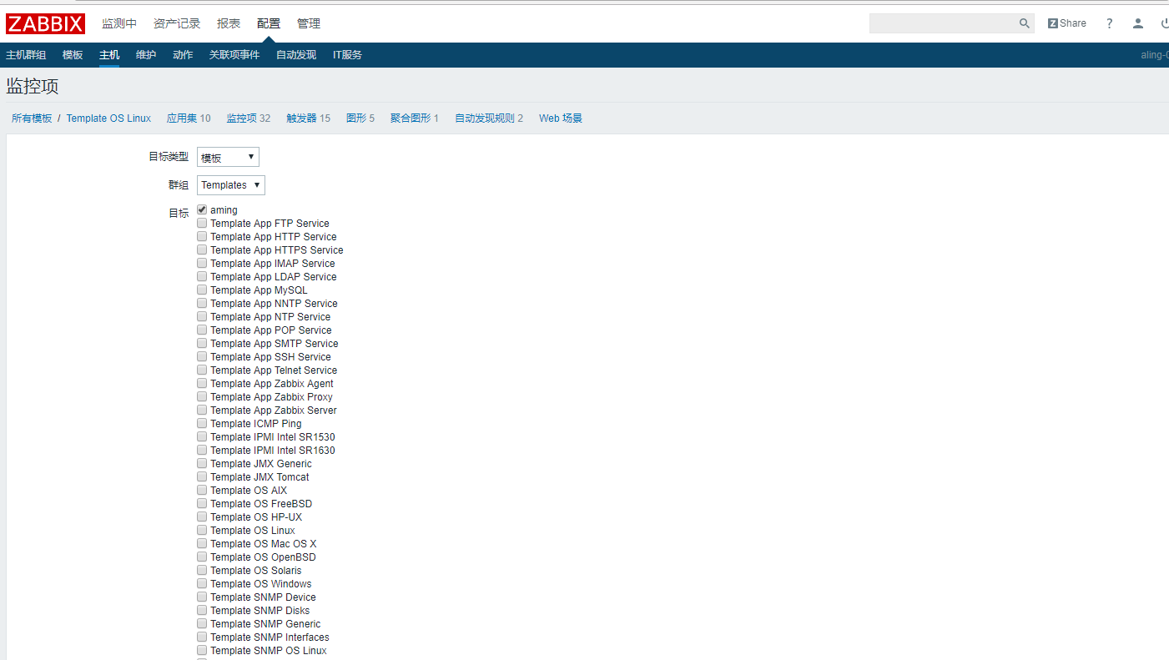Open 所有模板 breadcrumb link
Viewport: 1169px width, 660px height.
[32, 118]
